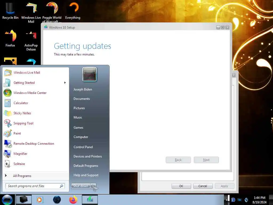
Task: Click the search magnifier icon in Start menu
Action: 62,186
